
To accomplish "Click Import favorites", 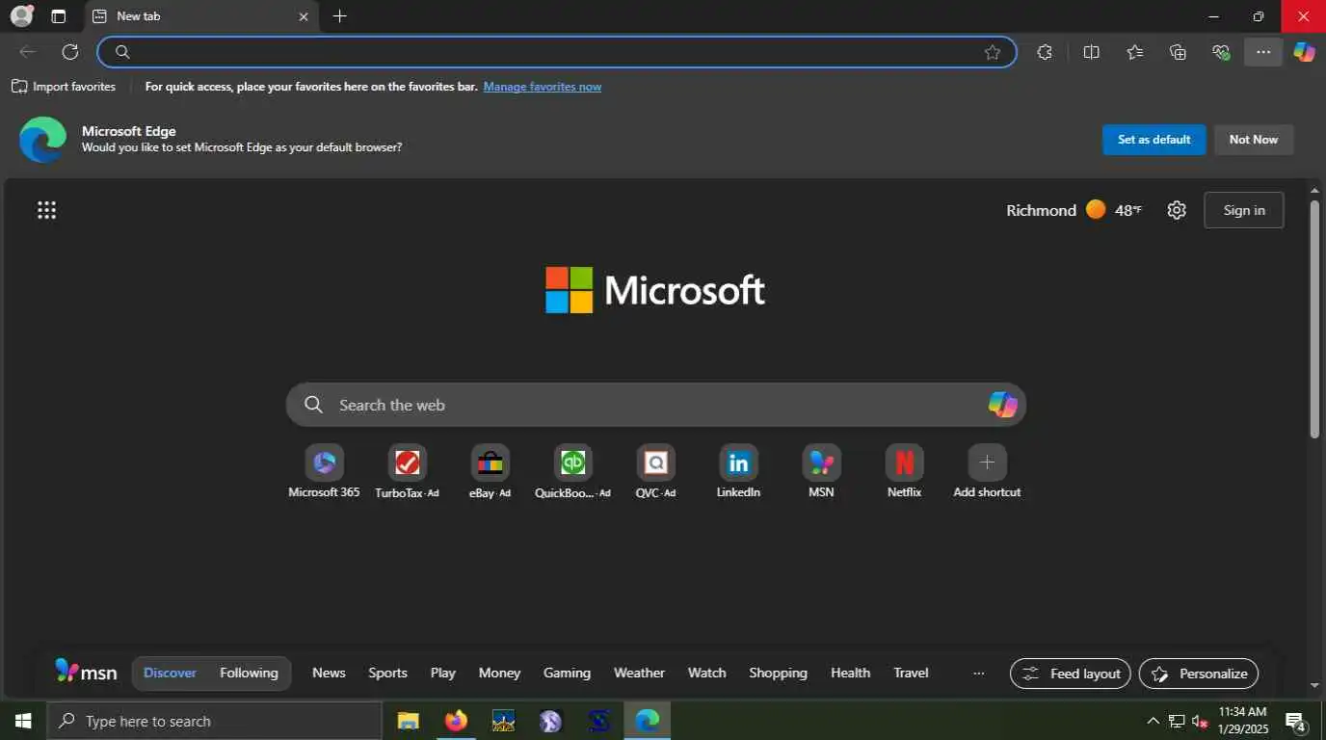I will tap(64, 87).
